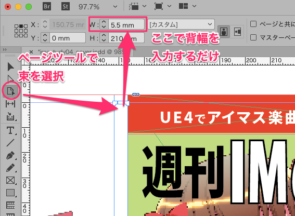Open the page size preset dropdown [カスタム]
The image size is (295, 216).
click(x=181, y=24)
